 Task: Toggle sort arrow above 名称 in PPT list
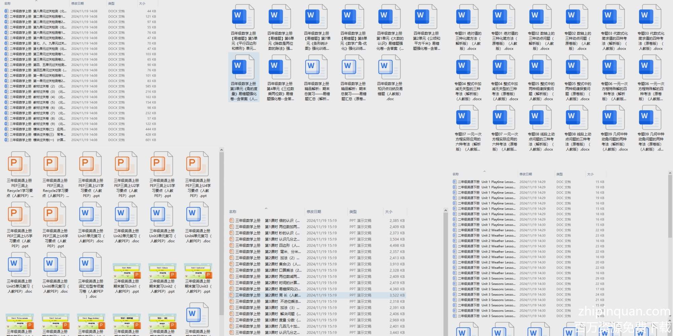(266, 209)
